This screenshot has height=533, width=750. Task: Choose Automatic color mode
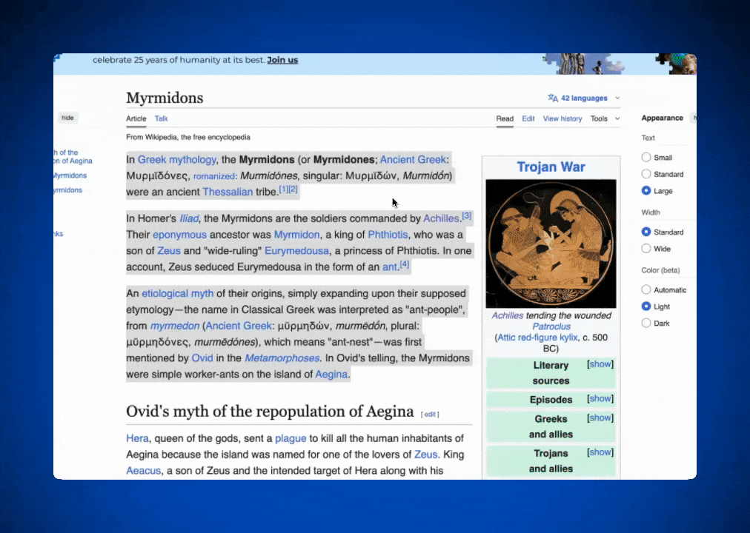pos(646,289)
